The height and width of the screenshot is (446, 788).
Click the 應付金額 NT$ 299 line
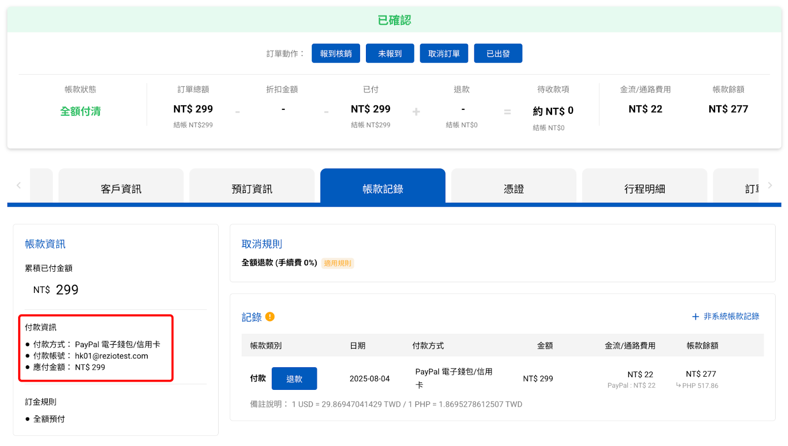(69, 367)
